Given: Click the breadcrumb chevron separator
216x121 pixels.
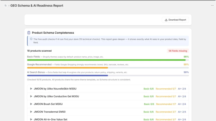Looking at the screenshot, I should pos(9,6).
